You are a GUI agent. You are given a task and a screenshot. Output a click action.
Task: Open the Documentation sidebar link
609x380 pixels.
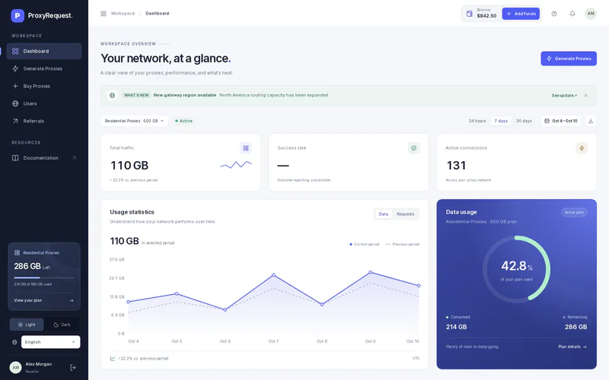point(44,158)
